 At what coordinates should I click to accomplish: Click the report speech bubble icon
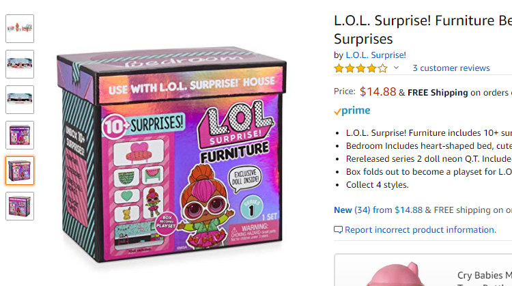(338, 230)
